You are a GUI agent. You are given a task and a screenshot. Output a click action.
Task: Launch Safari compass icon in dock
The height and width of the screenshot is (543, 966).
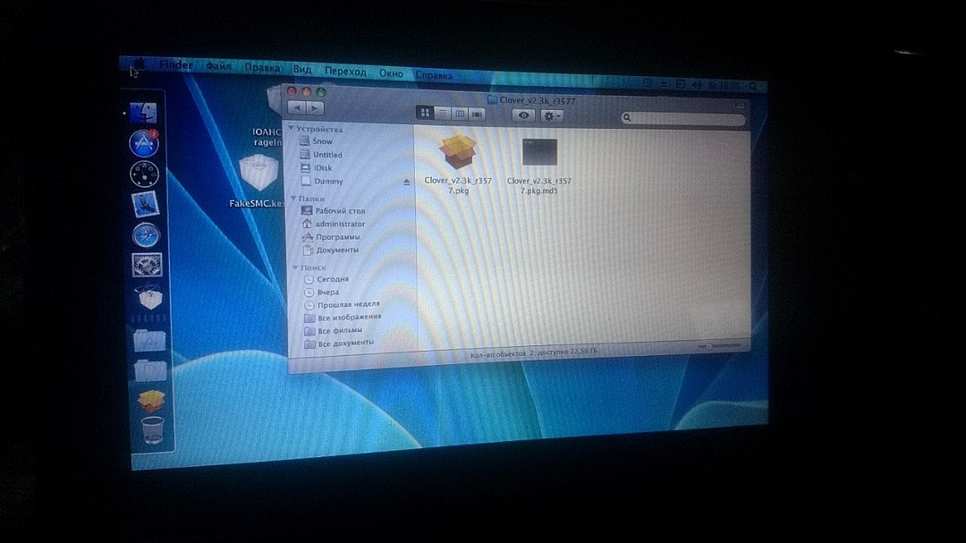146,235
